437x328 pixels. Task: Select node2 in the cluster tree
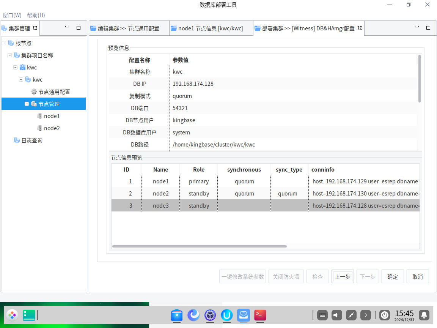(x=52, y=128)
